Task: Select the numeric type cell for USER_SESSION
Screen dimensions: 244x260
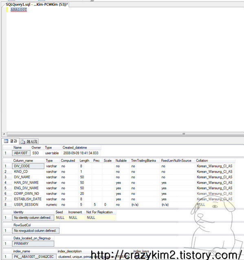Action: tap(52, 205)
